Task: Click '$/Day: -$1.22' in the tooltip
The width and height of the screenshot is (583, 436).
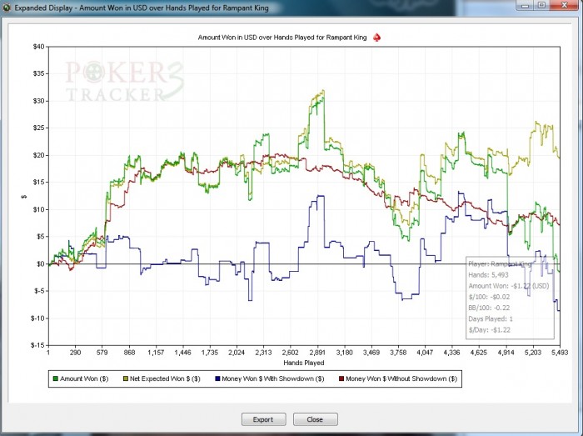Action: click(490, 329)
